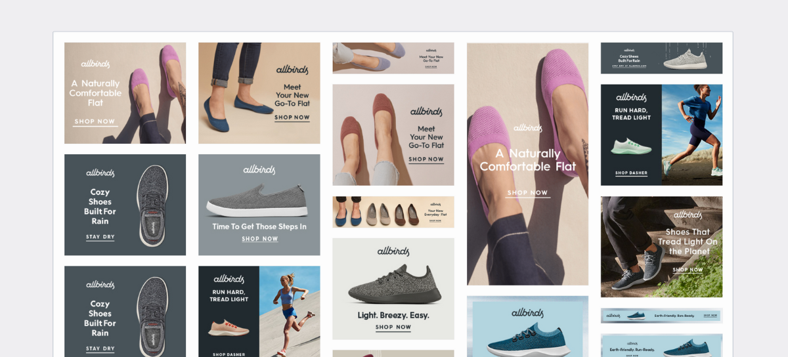Viewport: 788px width, 357px height.
Task: Click SHOP DASHER in the woman runner ad
Action: click(x=229, y=354)
